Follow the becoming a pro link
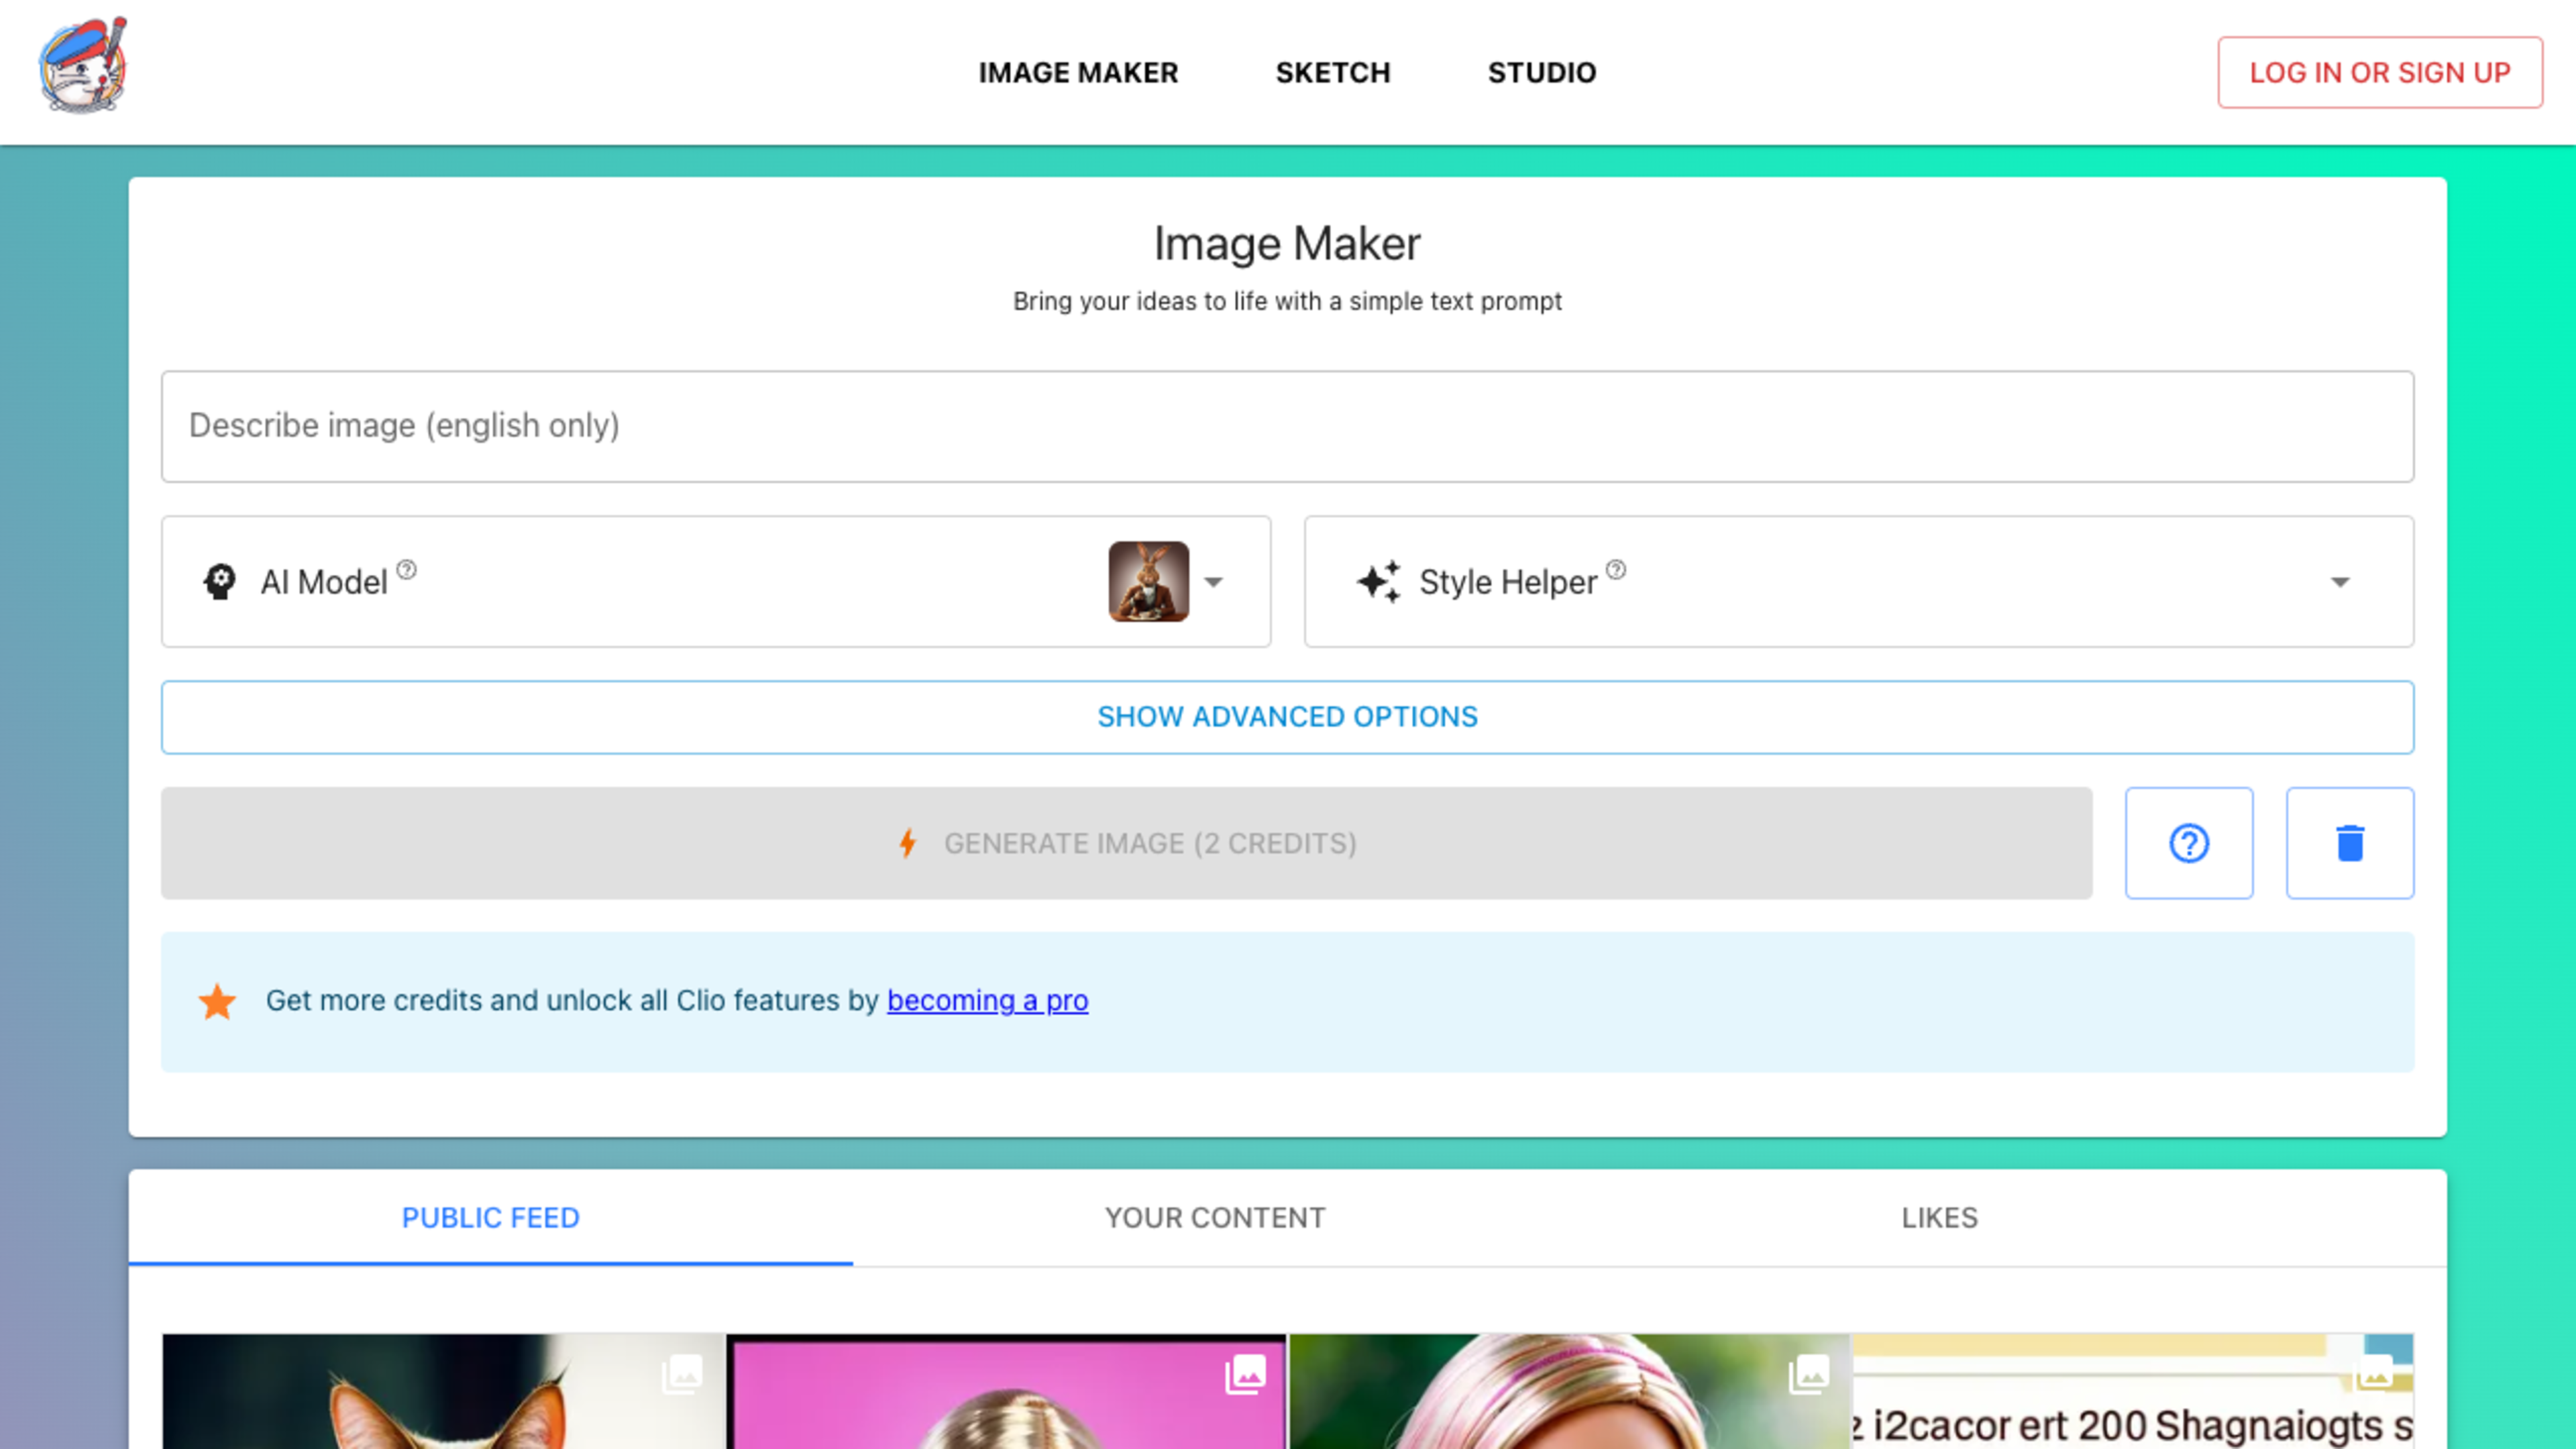The width and height of the screenshot is (2576, 1449). [x=987, y=1000]
